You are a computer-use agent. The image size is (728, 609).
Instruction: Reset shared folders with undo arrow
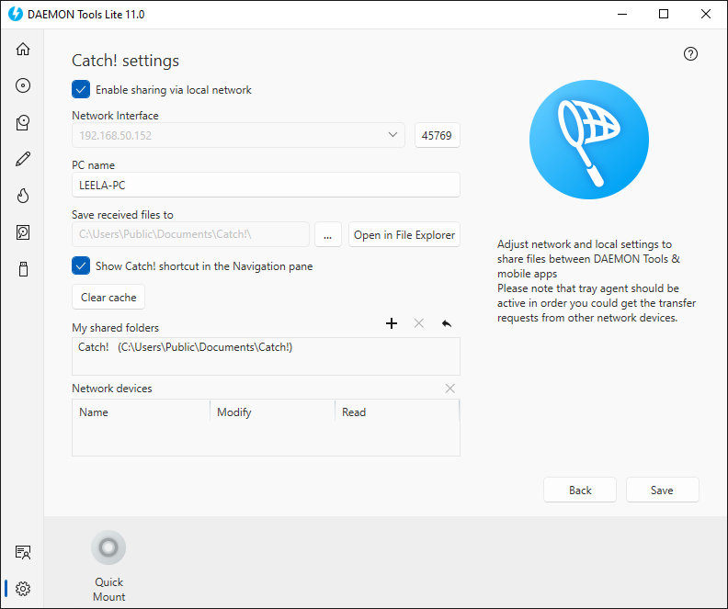coord(446,323)
